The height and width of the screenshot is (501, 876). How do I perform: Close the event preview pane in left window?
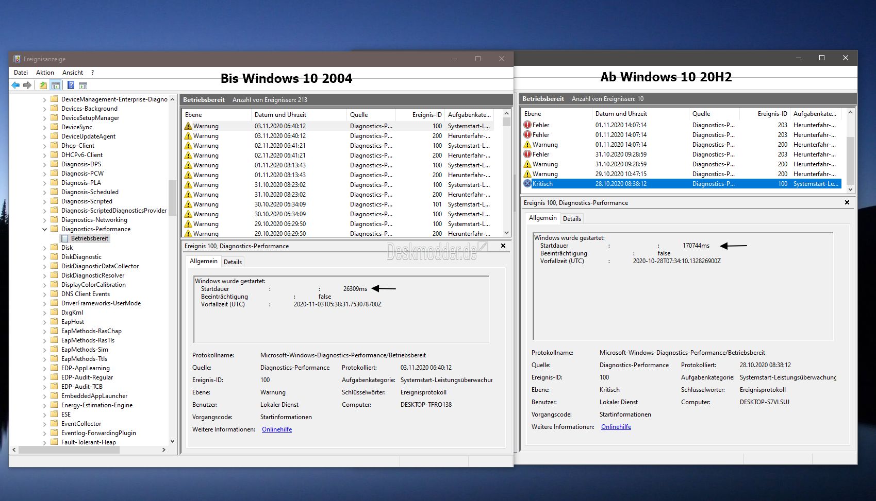pyautogui.click(x=503, y=246)
